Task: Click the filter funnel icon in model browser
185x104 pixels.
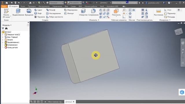Action: [3, 28]
